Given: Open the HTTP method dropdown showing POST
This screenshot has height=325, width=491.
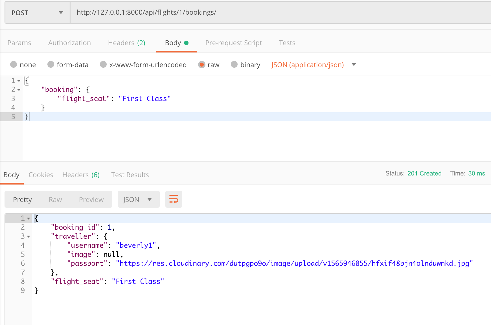Looking at the screenshot, I should (x=37, y=12).
